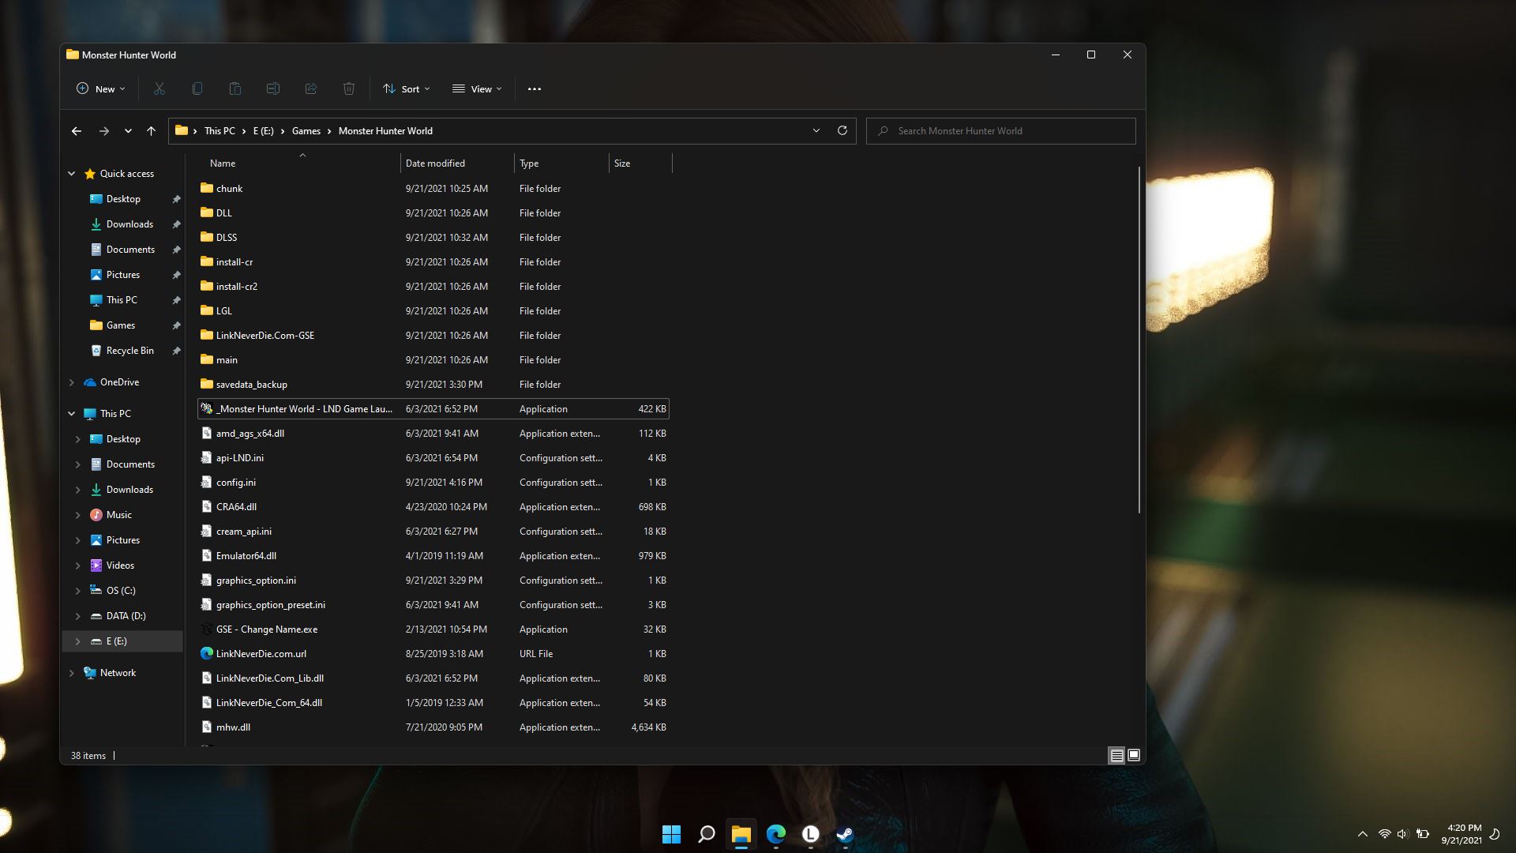
Task: Click the Copy icon in toolbar
Action: tap(197, 88)
